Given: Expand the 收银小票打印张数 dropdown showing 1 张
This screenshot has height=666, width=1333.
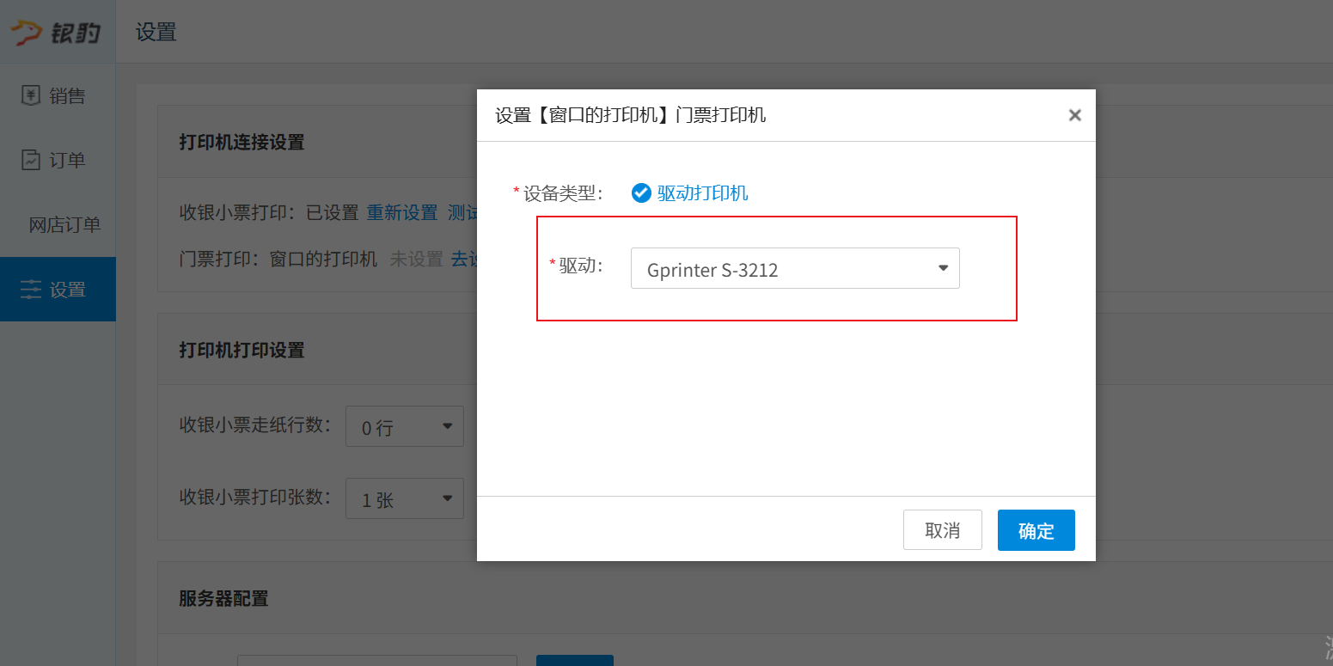Looking at the screenshot, I should (405, 498).
